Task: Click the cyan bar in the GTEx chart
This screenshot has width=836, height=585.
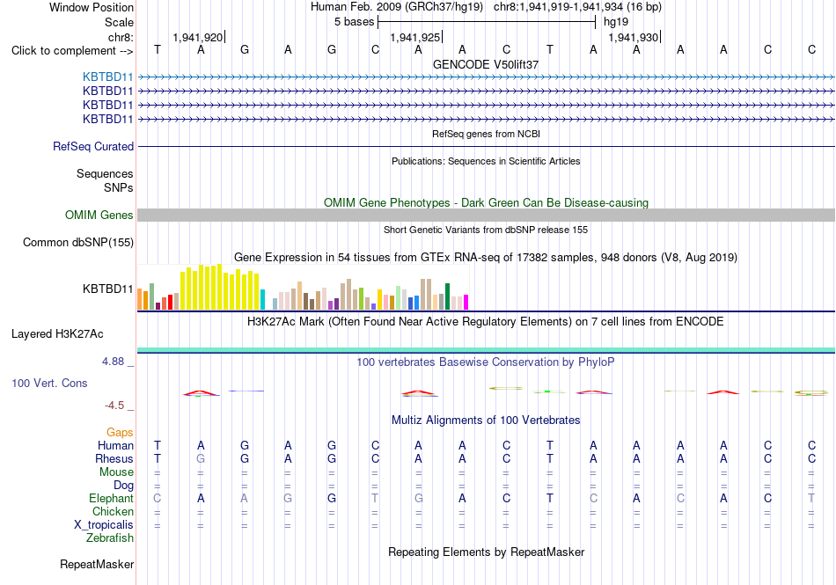Action: pos(262,299)
